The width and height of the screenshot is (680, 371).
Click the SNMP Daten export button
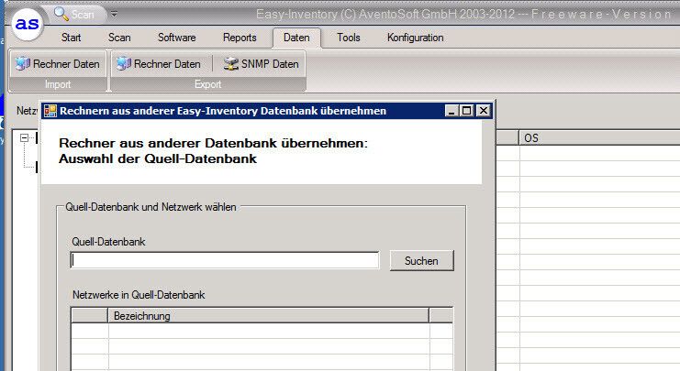[x=261, y=64]
